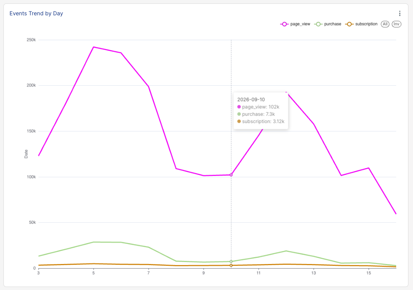
Task: Click tooltip row page_view: 102k
Action: pyautogui.click(x=258, y=107)
